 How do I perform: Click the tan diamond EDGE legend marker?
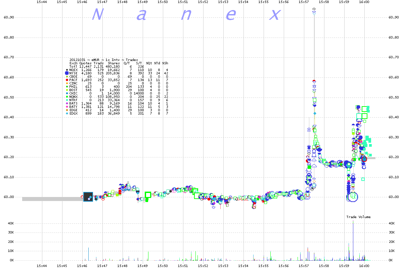click(x=67, y=110)
